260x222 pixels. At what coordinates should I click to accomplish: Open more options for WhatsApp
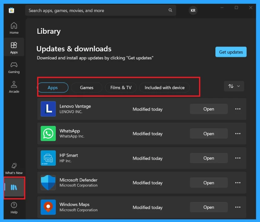click(x=238, y=134)
